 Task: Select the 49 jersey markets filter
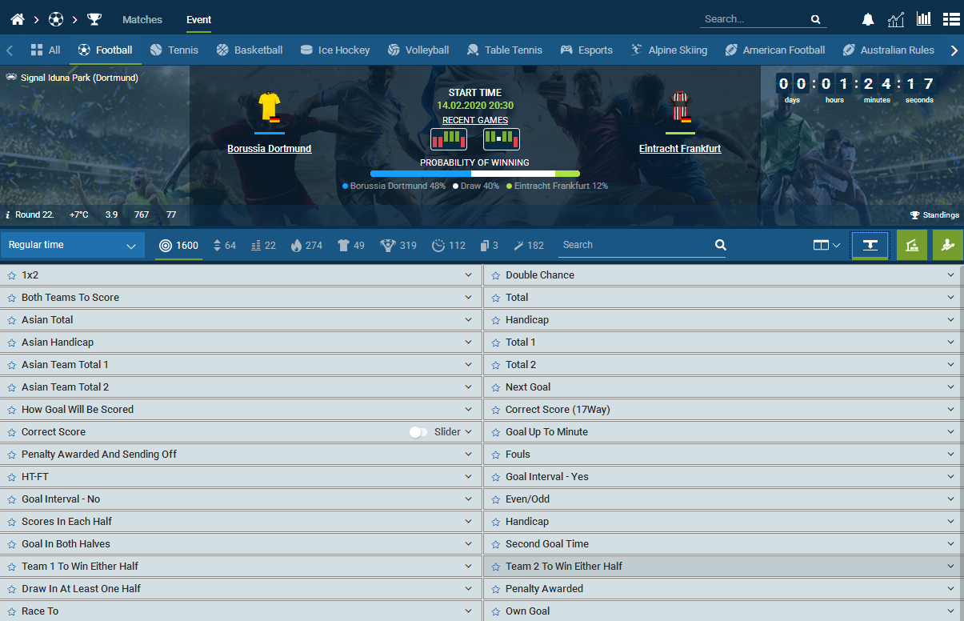click(x=351, y=246)
